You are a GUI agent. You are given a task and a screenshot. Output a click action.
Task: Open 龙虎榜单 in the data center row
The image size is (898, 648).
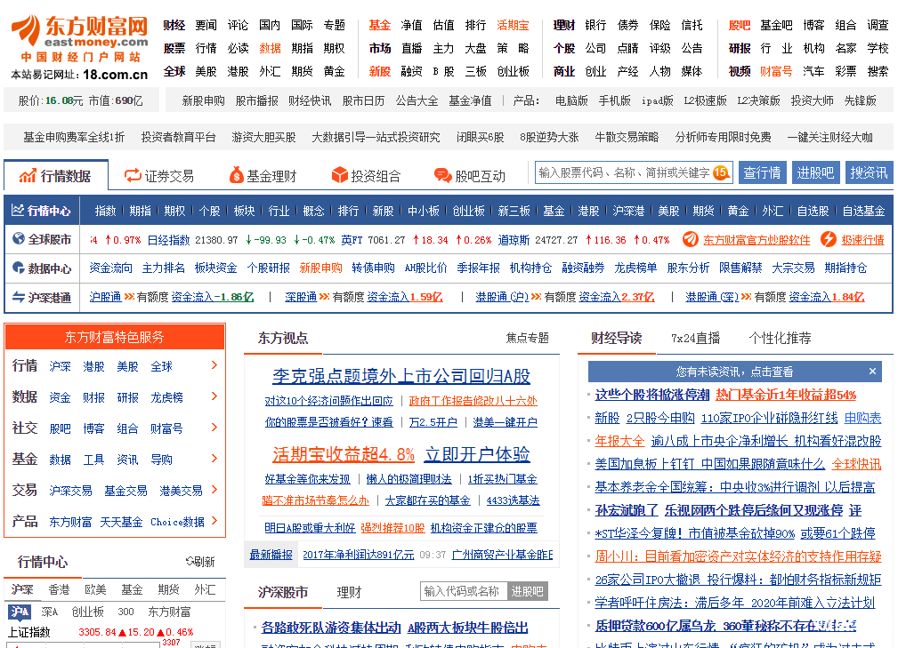pos(635,268)
